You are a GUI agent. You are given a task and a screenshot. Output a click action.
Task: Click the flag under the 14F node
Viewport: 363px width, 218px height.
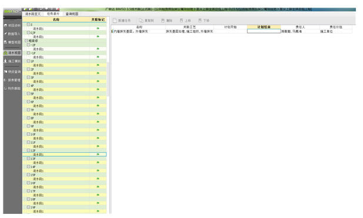pos(98,170)
